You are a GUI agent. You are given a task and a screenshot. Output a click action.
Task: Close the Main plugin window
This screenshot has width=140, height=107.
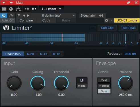pos(136,3)
